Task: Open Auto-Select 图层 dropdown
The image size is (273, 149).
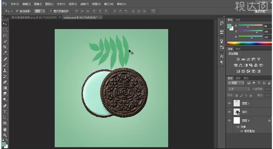Action: click(40, 11)
